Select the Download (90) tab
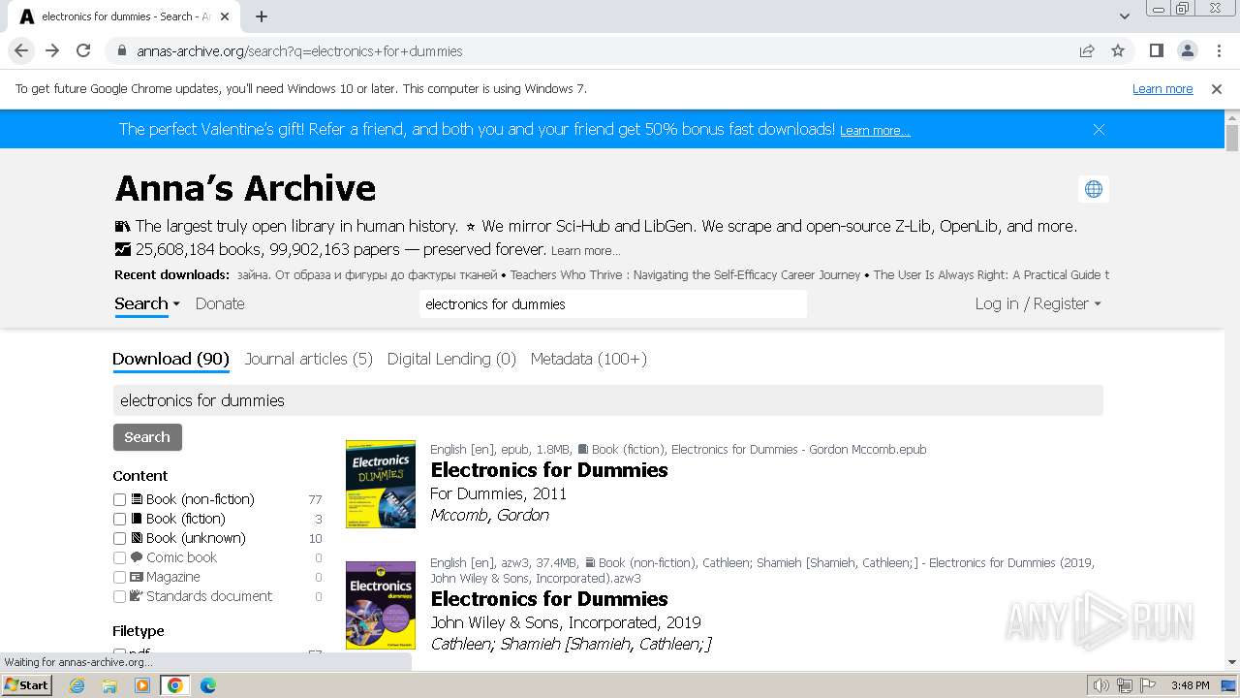Image resolution: width=1240 pixels, height=698 pixels. pos(170,359)
